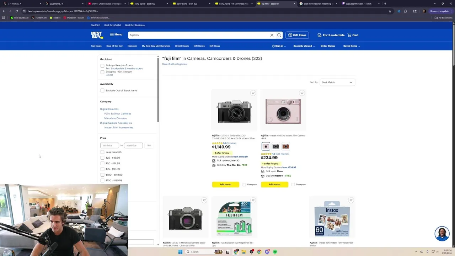Click the Max Price input field
Image resolution: width=455 pixels, height=256 pixels.
coord(133,145)
